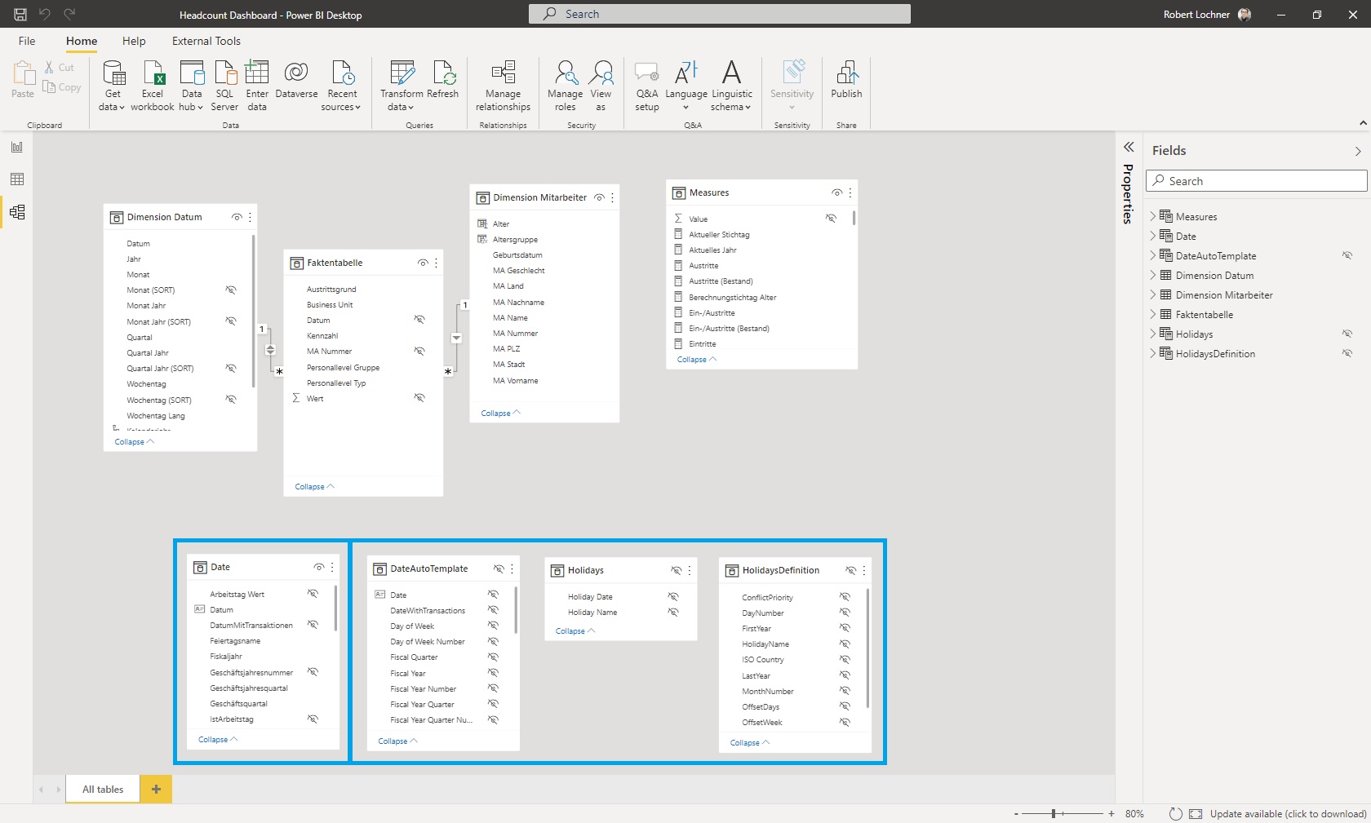The image size is (1371, 823).
Task: Click the Fields search box
Action: [x=1255, y=180]
